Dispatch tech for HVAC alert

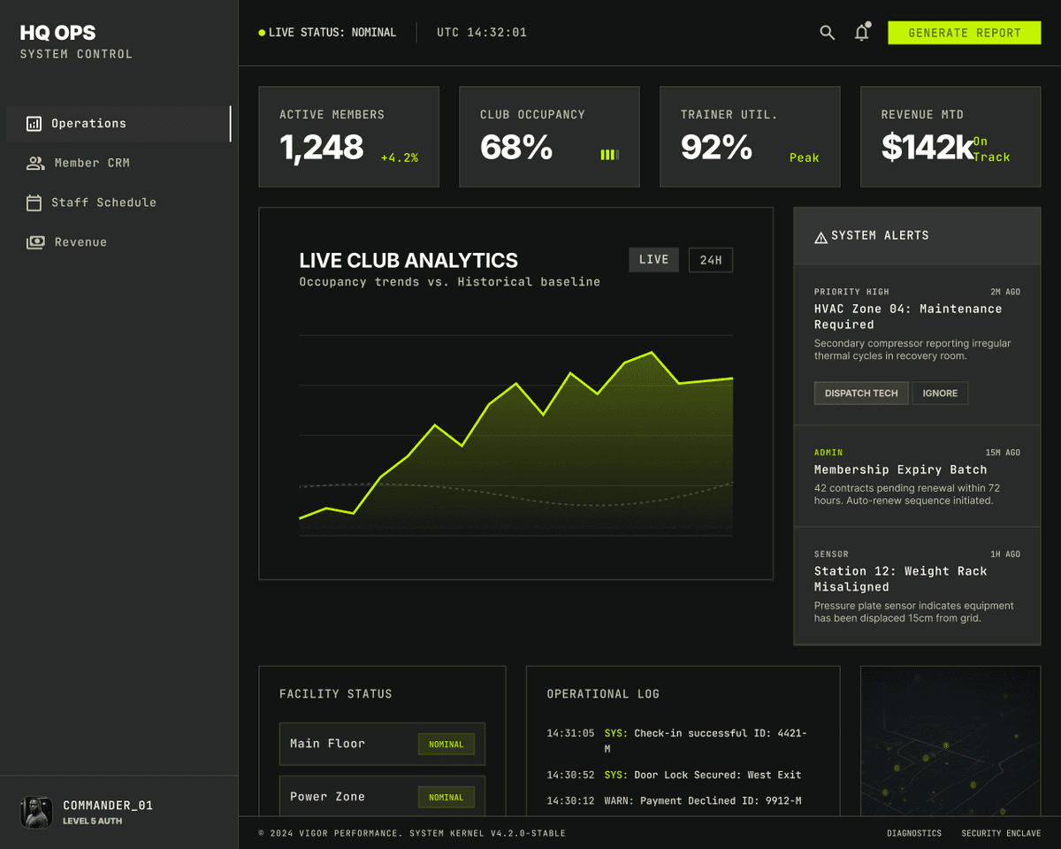tap(861, 394)
